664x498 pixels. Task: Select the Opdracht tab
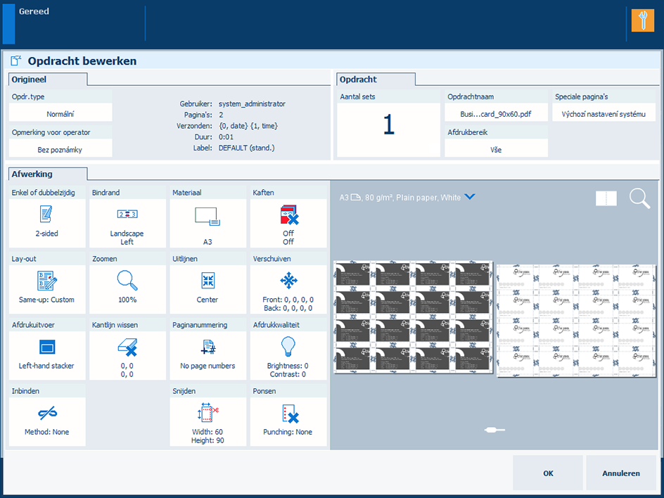(x=375, y=79)
